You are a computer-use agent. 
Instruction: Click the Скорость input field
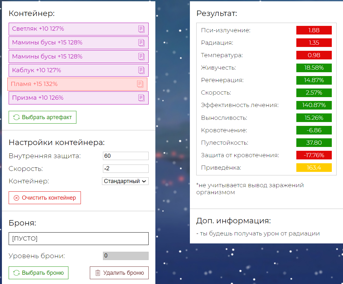(x=126, y=169)
